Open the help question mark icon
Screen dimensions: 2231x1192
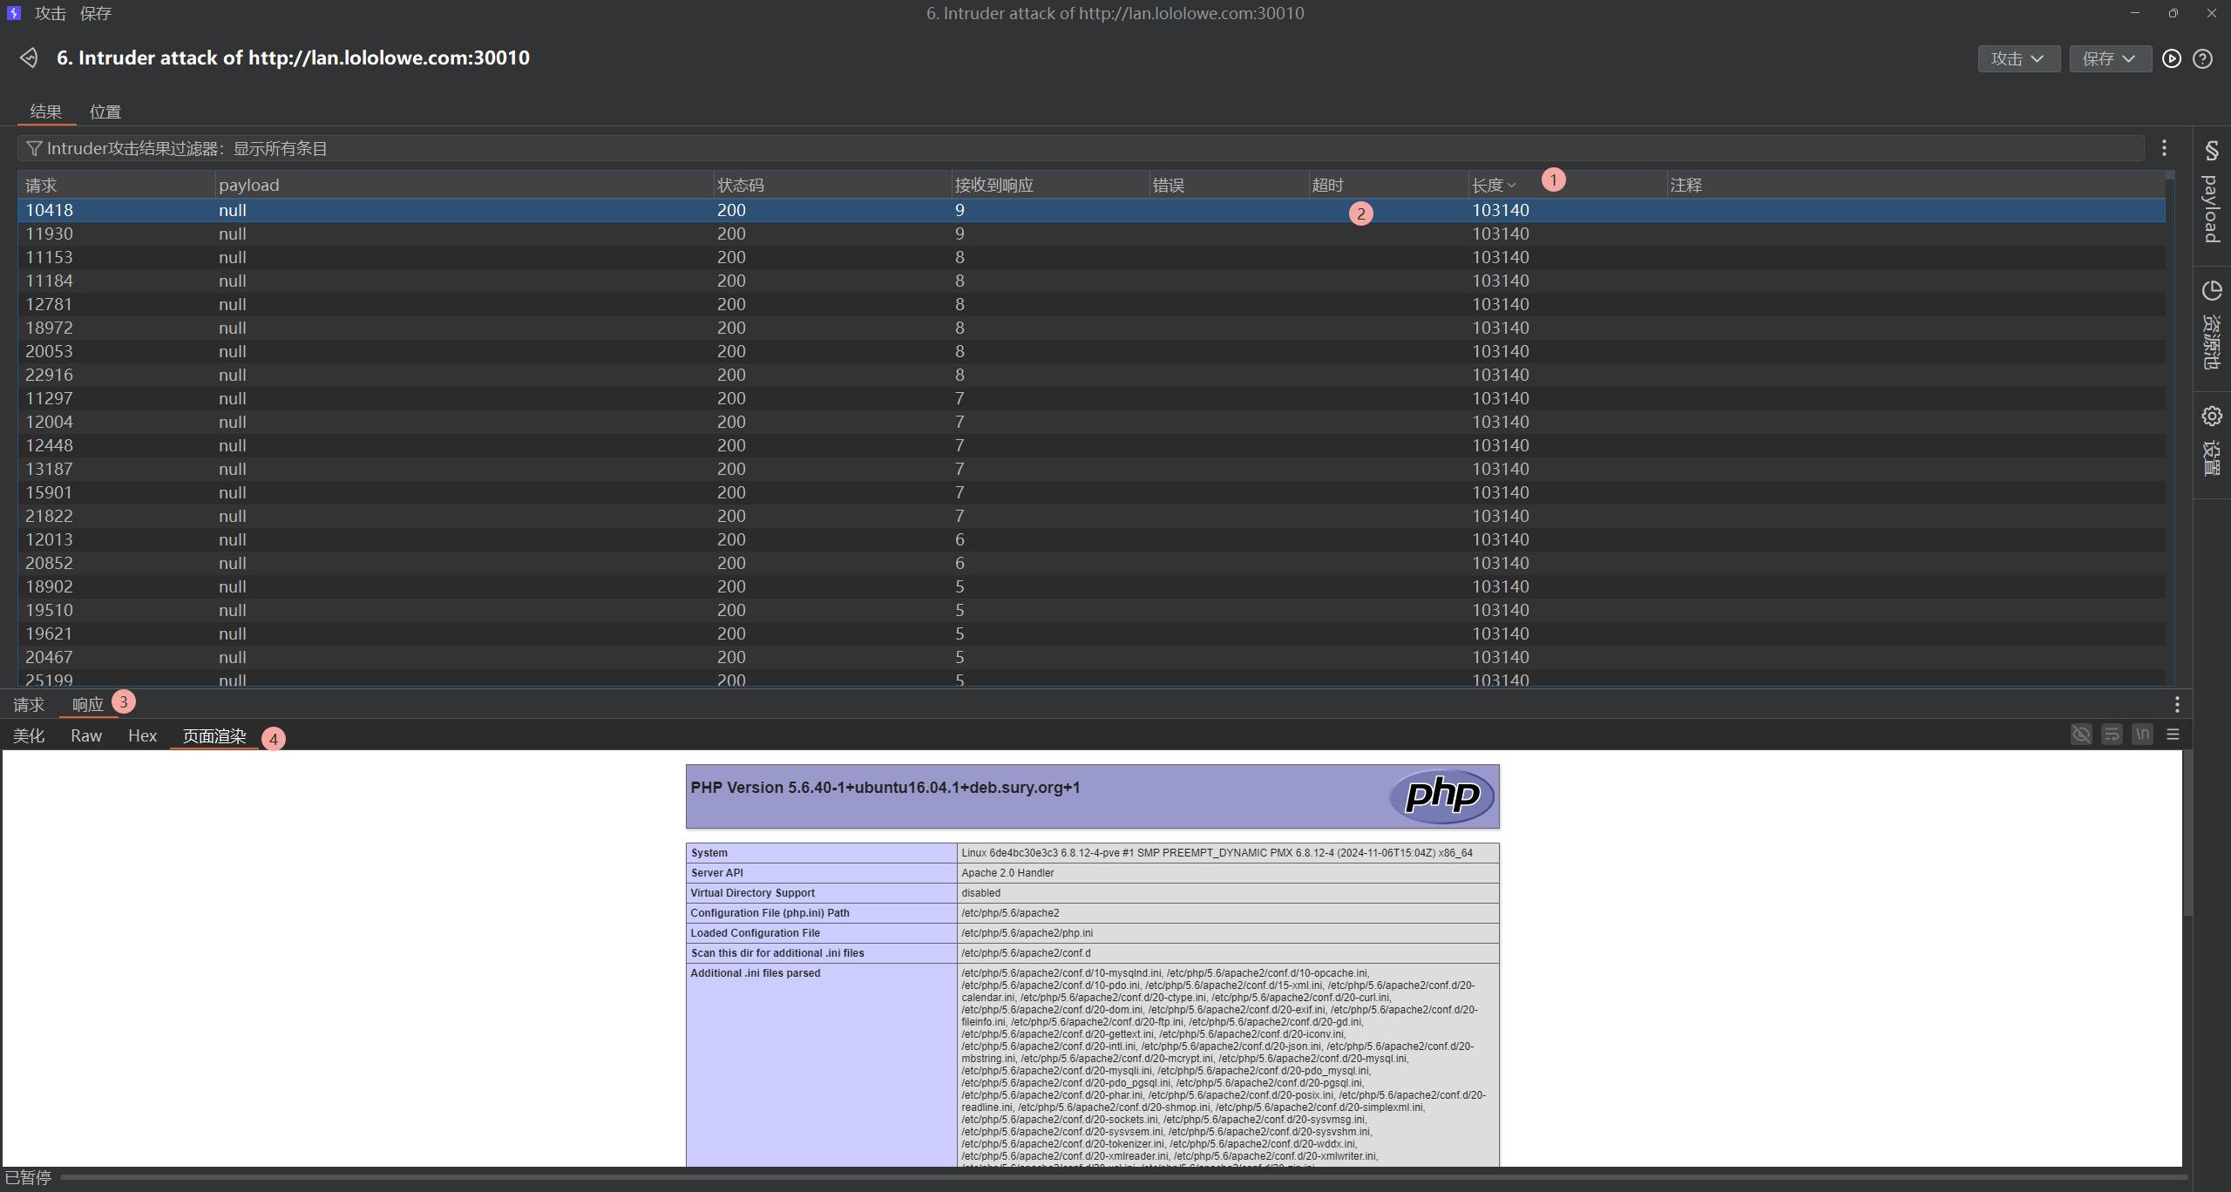(x=2202, y=58)
